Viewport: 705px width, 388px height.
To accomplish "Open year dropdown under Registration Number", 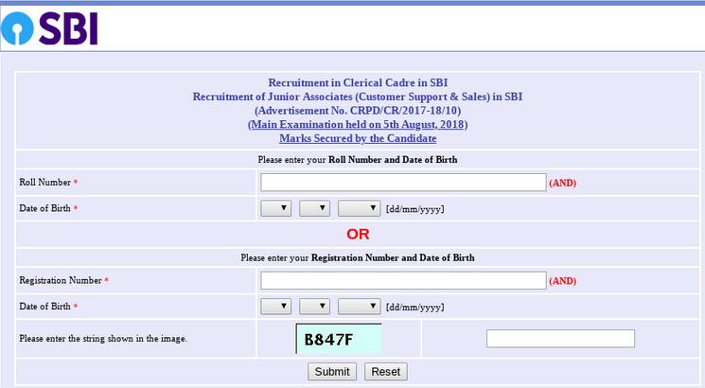I will [359, 307].
